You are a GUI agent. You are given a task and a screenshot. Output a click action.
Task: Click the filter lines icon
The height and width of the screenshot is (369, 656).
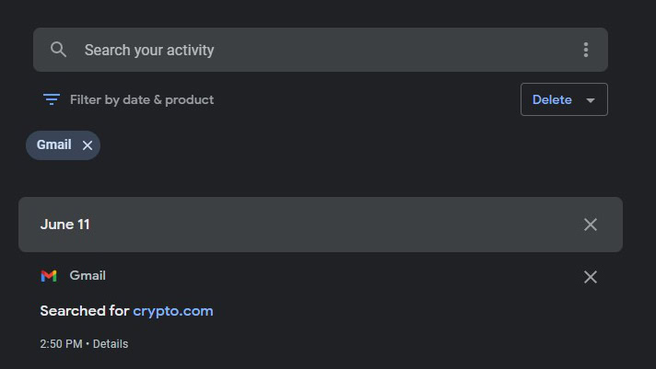[x=52, y=99]
